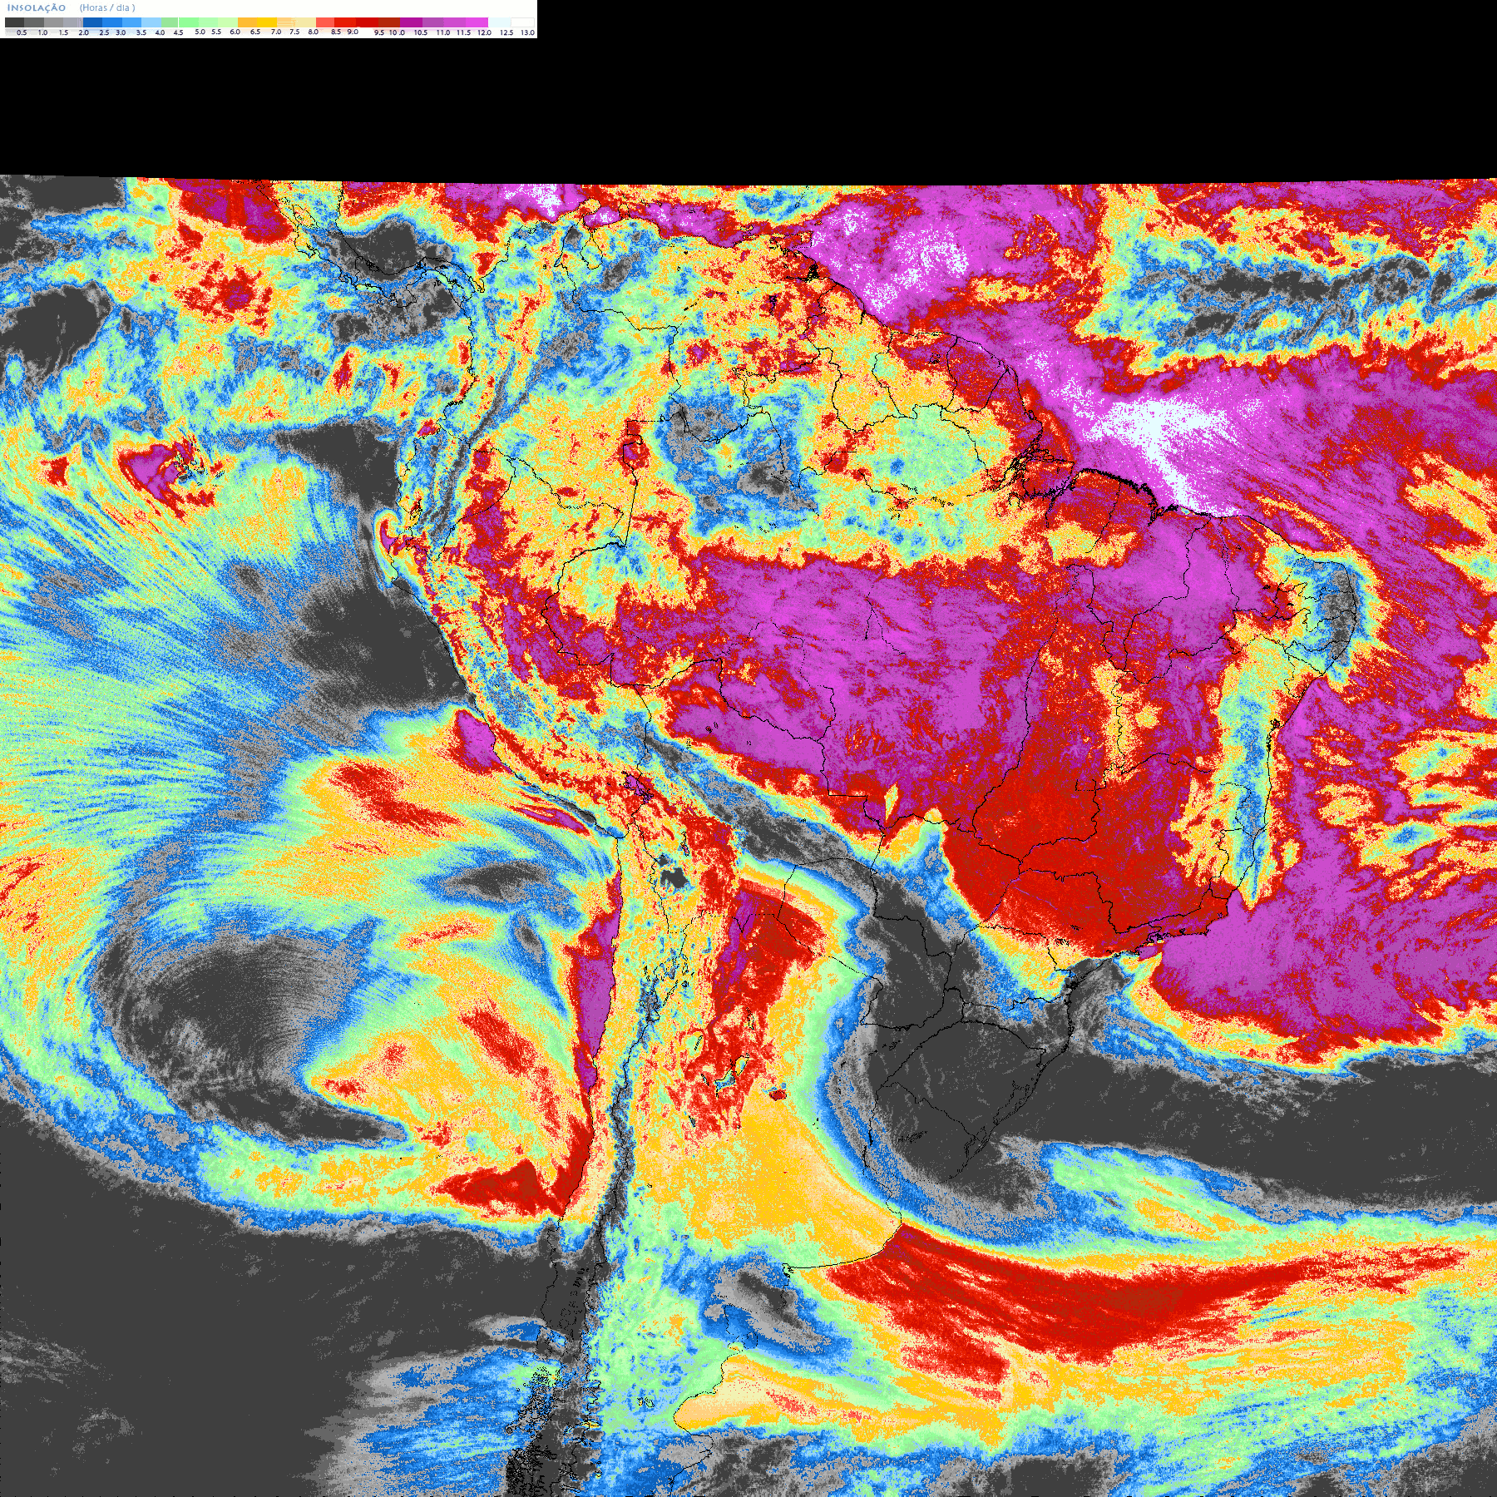Screen dimensions: 1497x1497
Task: Click the (Horas / dia) units label
Action: coord(107,7)
